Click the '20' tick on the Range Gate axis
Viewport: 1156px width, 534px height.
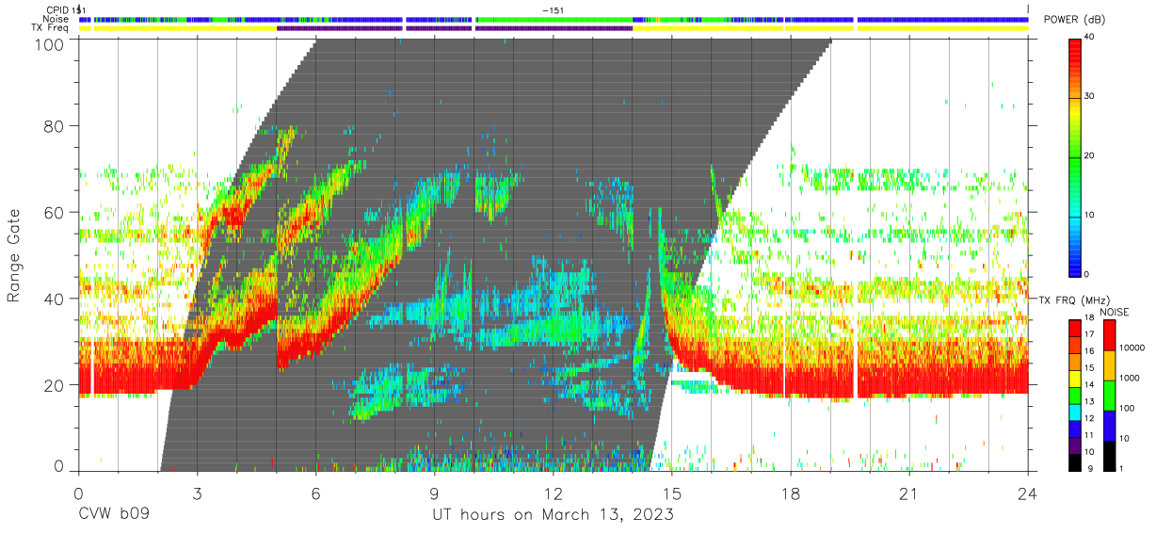tap(54, 385)
